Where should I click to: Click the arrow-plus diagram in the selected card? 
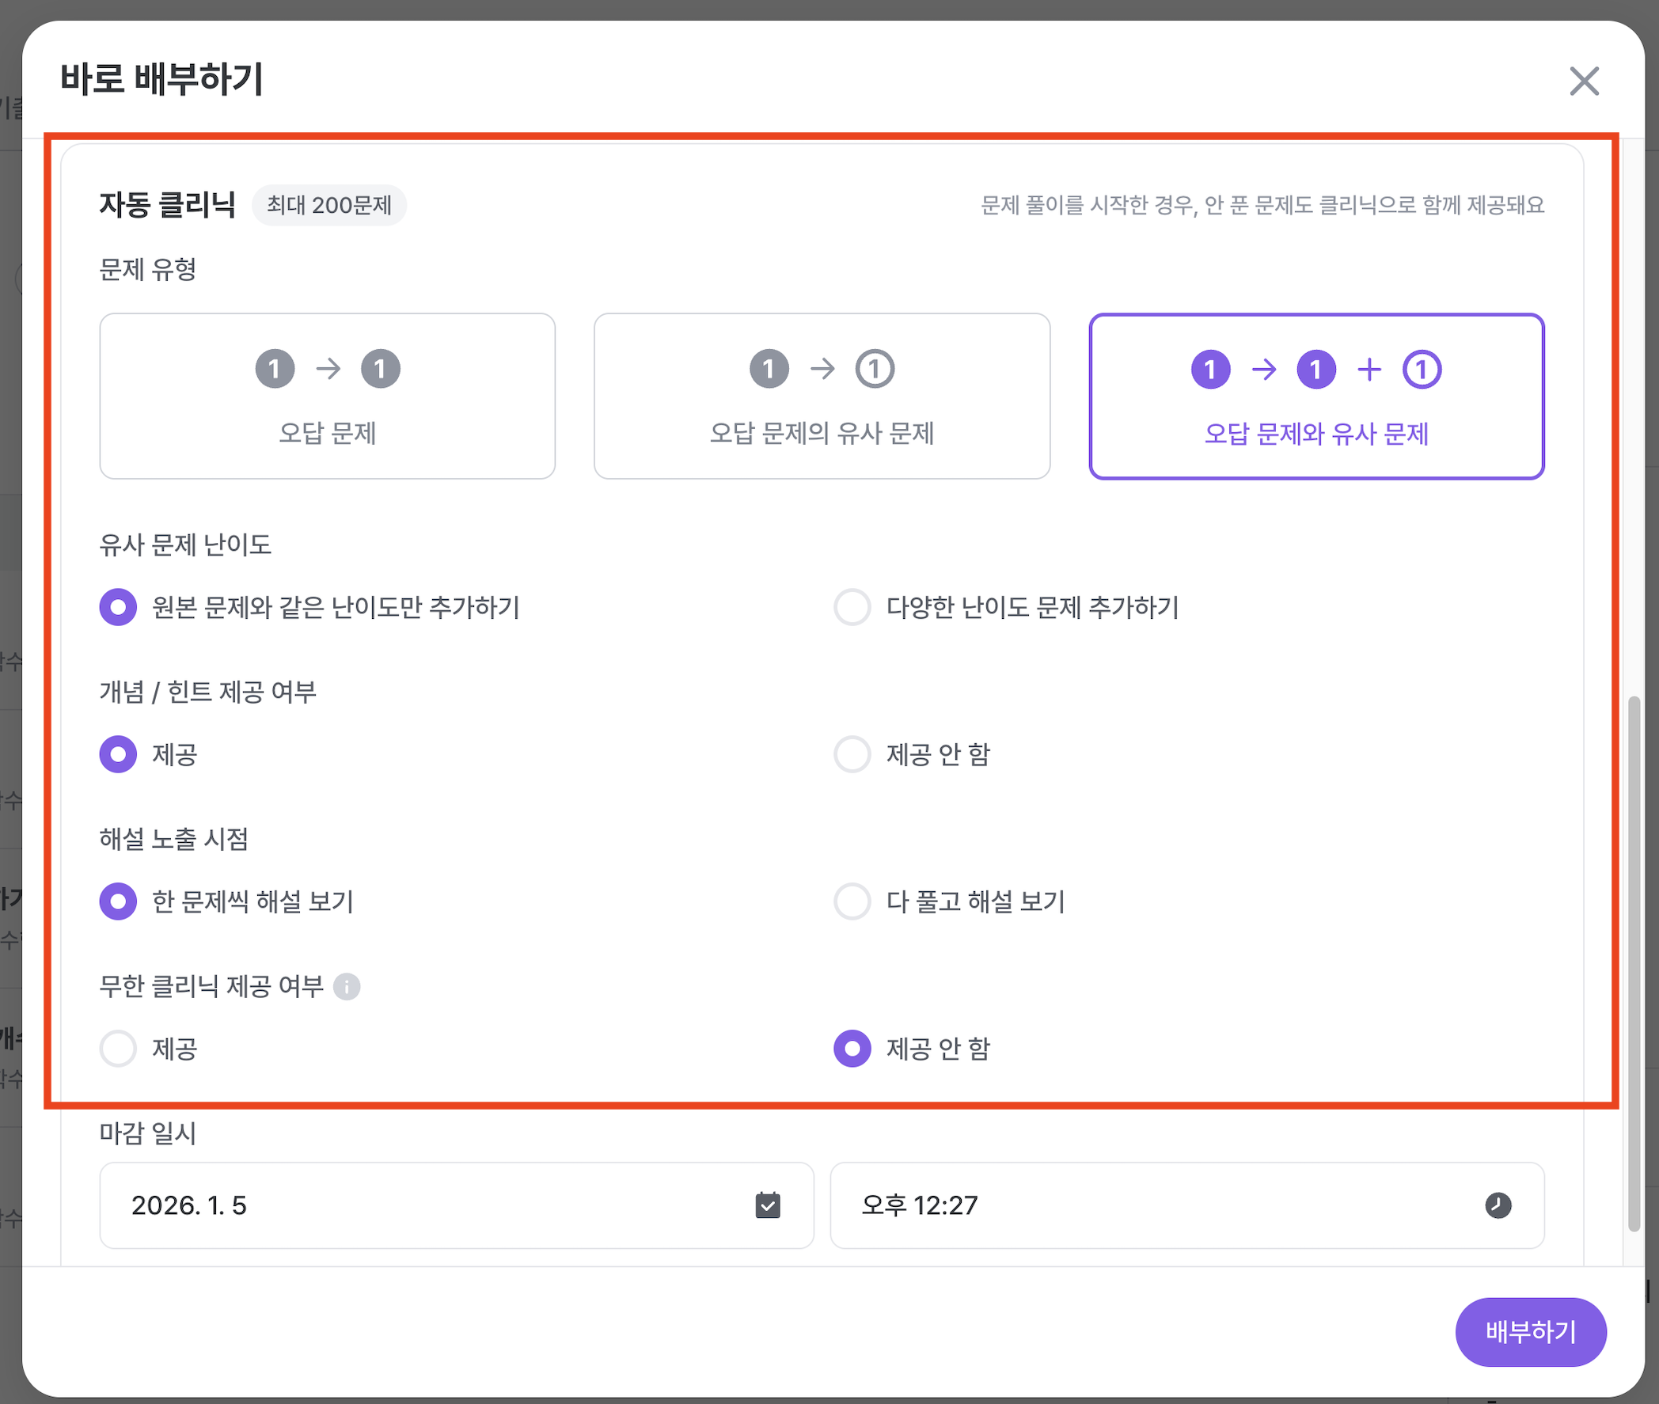pos(1315,369)
